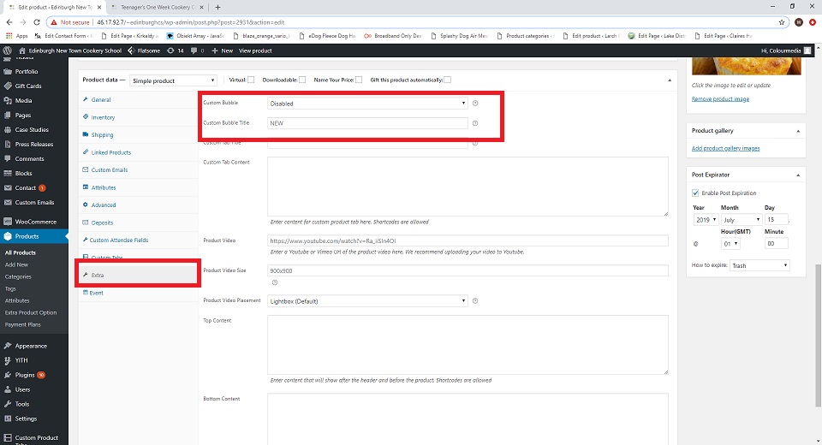This screenshot has width=822, height=445.
Task: Open WooCommerce in admin sidebar
Action: pos(35,222)
